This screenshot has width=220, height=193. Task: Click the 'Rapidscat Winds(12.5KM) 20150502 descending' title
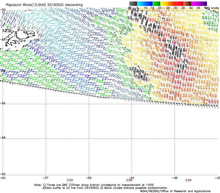coord(44,5)
